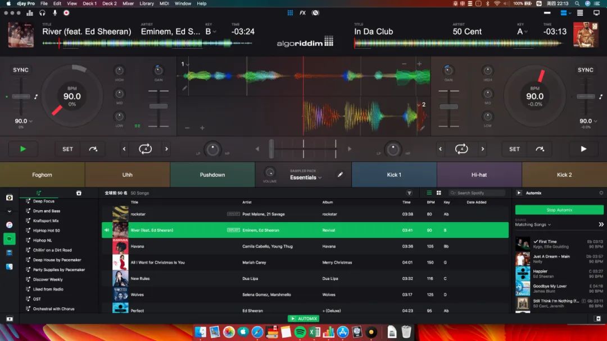The height and width of the screenshot is (341, 607).
Task: Open the Deck 1 key B dropdown
Action: tap(211, 31)
